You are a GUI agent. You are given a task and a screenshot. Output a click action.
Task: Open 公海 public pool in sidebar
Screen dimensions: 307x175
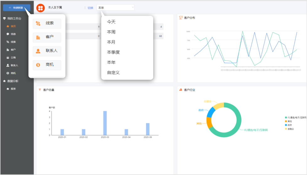pyautogui.click(x=13, y=57)
